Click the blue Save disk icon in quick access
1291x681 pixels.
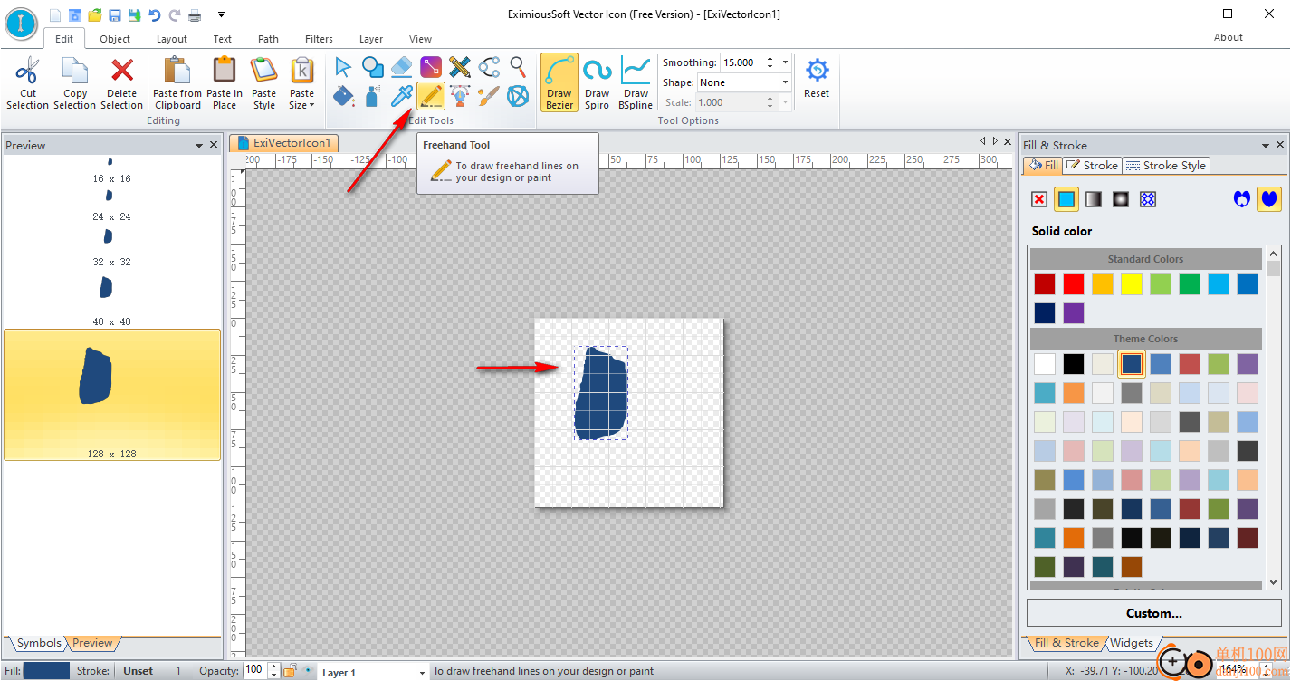coord(115,14)
